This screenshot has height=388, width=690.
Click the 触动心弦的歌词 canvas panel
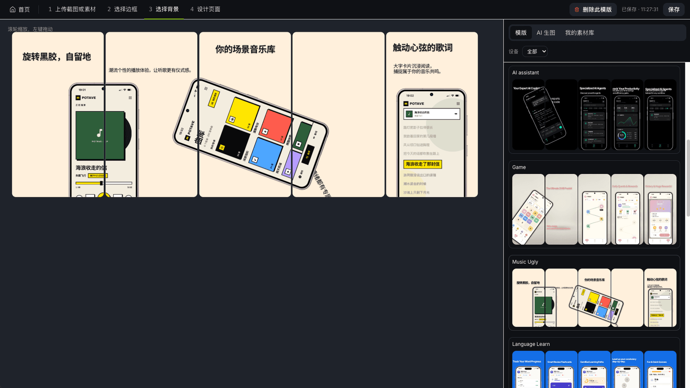click(432, 115)
